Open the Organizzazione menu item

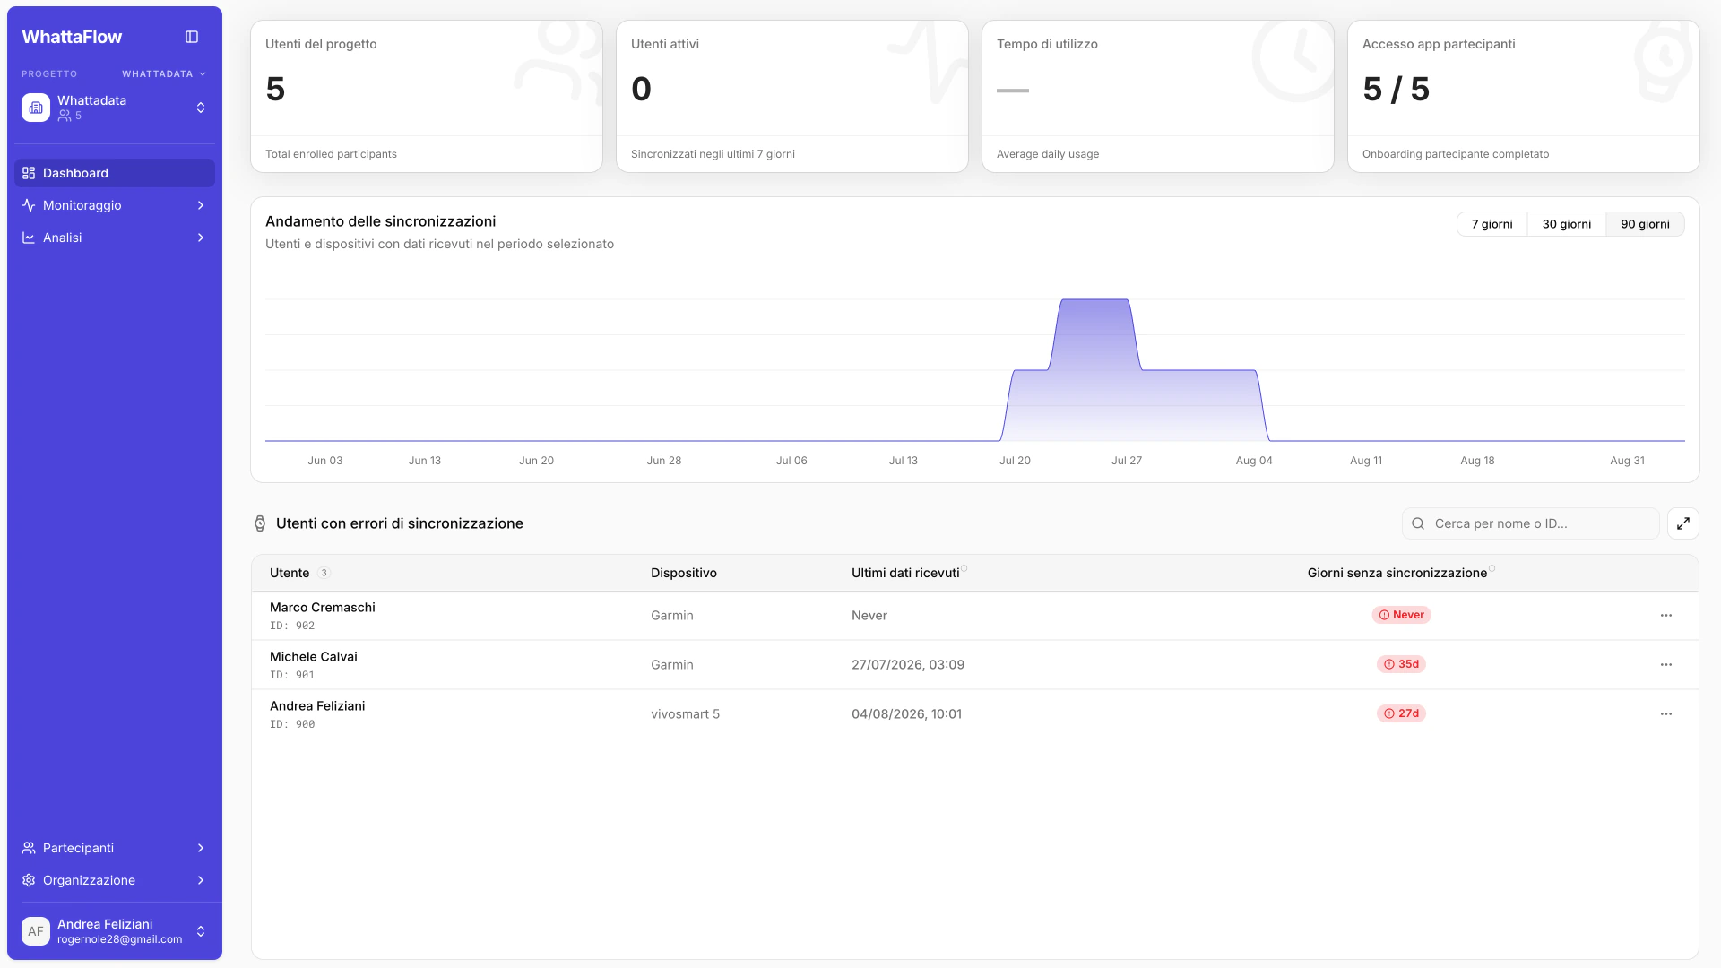click(115, 880)
